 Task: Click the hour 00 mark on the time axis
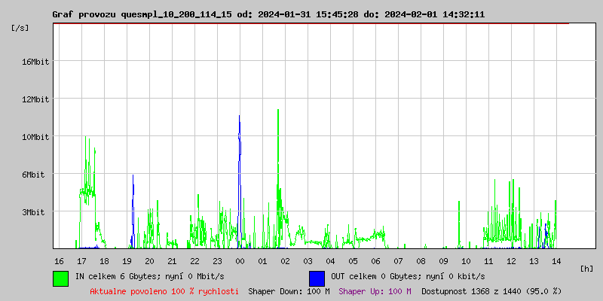tap(240, 260)
